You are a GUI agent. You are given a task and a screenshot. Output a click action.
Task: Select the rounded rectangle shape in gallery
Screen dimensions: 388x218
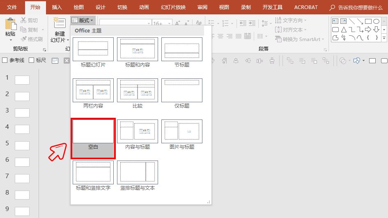335,30
